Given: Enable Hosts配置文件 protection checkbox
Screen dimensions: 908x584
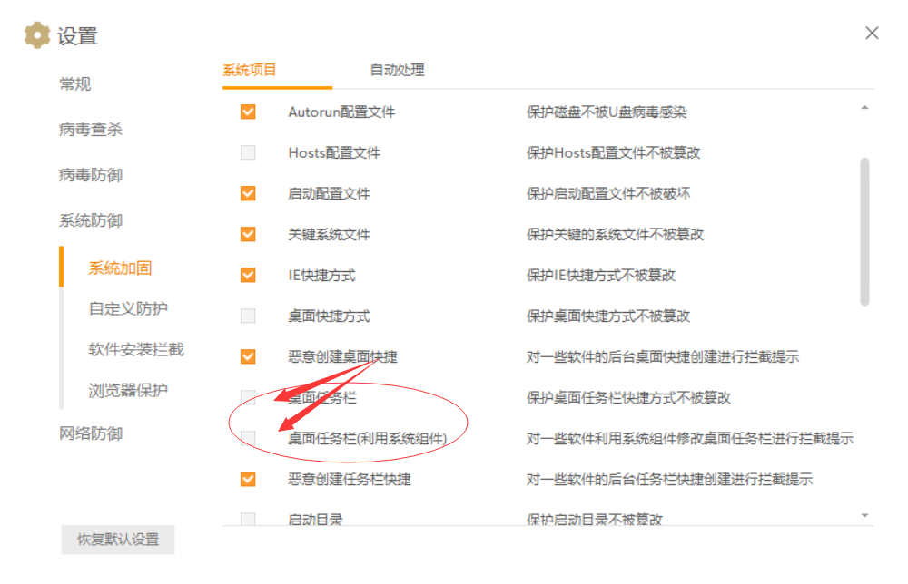Looking at the screenshot, I should click(247, 152).
